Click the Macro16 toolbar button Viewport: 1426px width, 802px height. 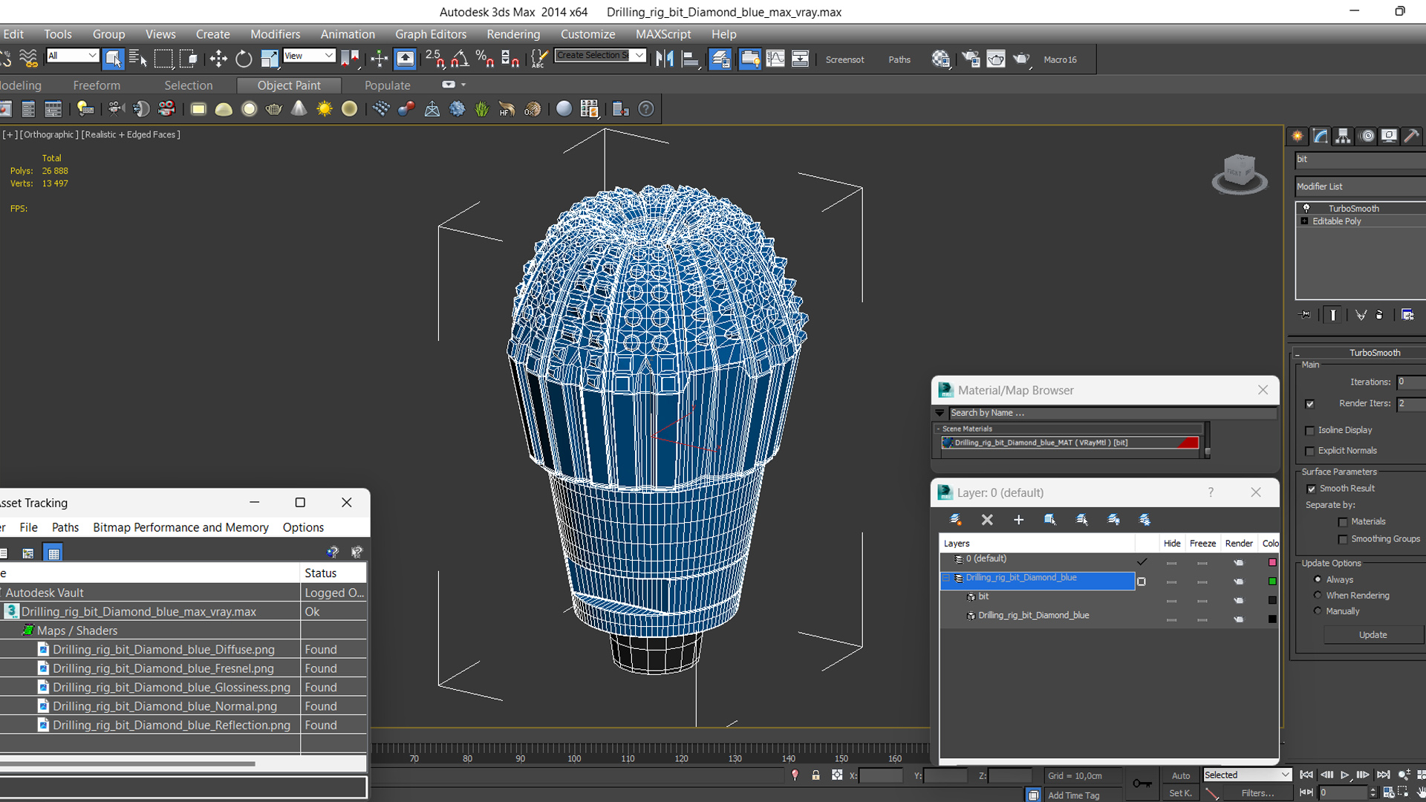click(x=1060, y=59)
